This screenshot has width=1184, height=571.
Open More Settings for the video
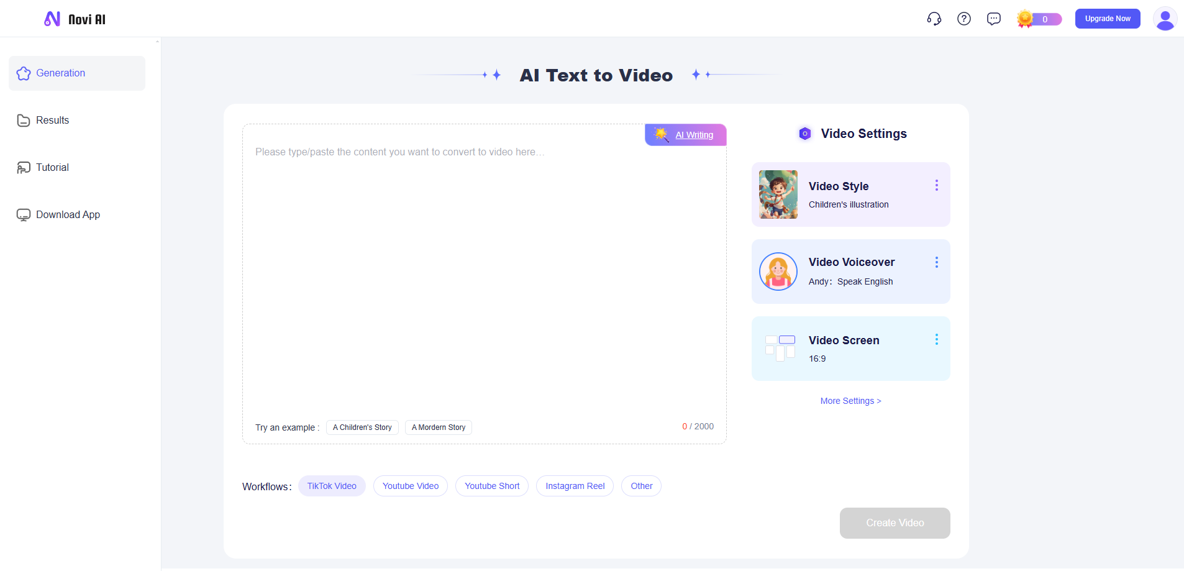[850, 401]
